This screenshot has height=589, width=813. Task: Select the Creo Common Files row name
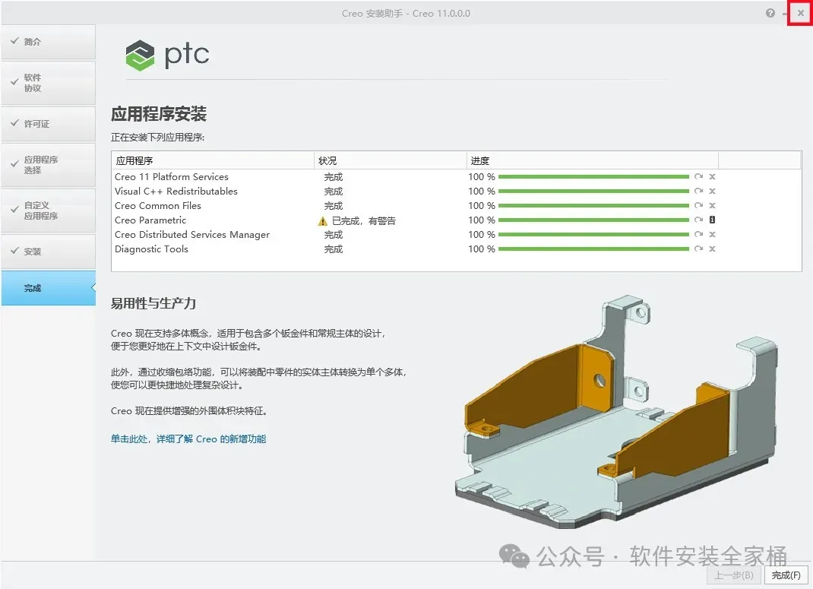click(x=157, y=206)
